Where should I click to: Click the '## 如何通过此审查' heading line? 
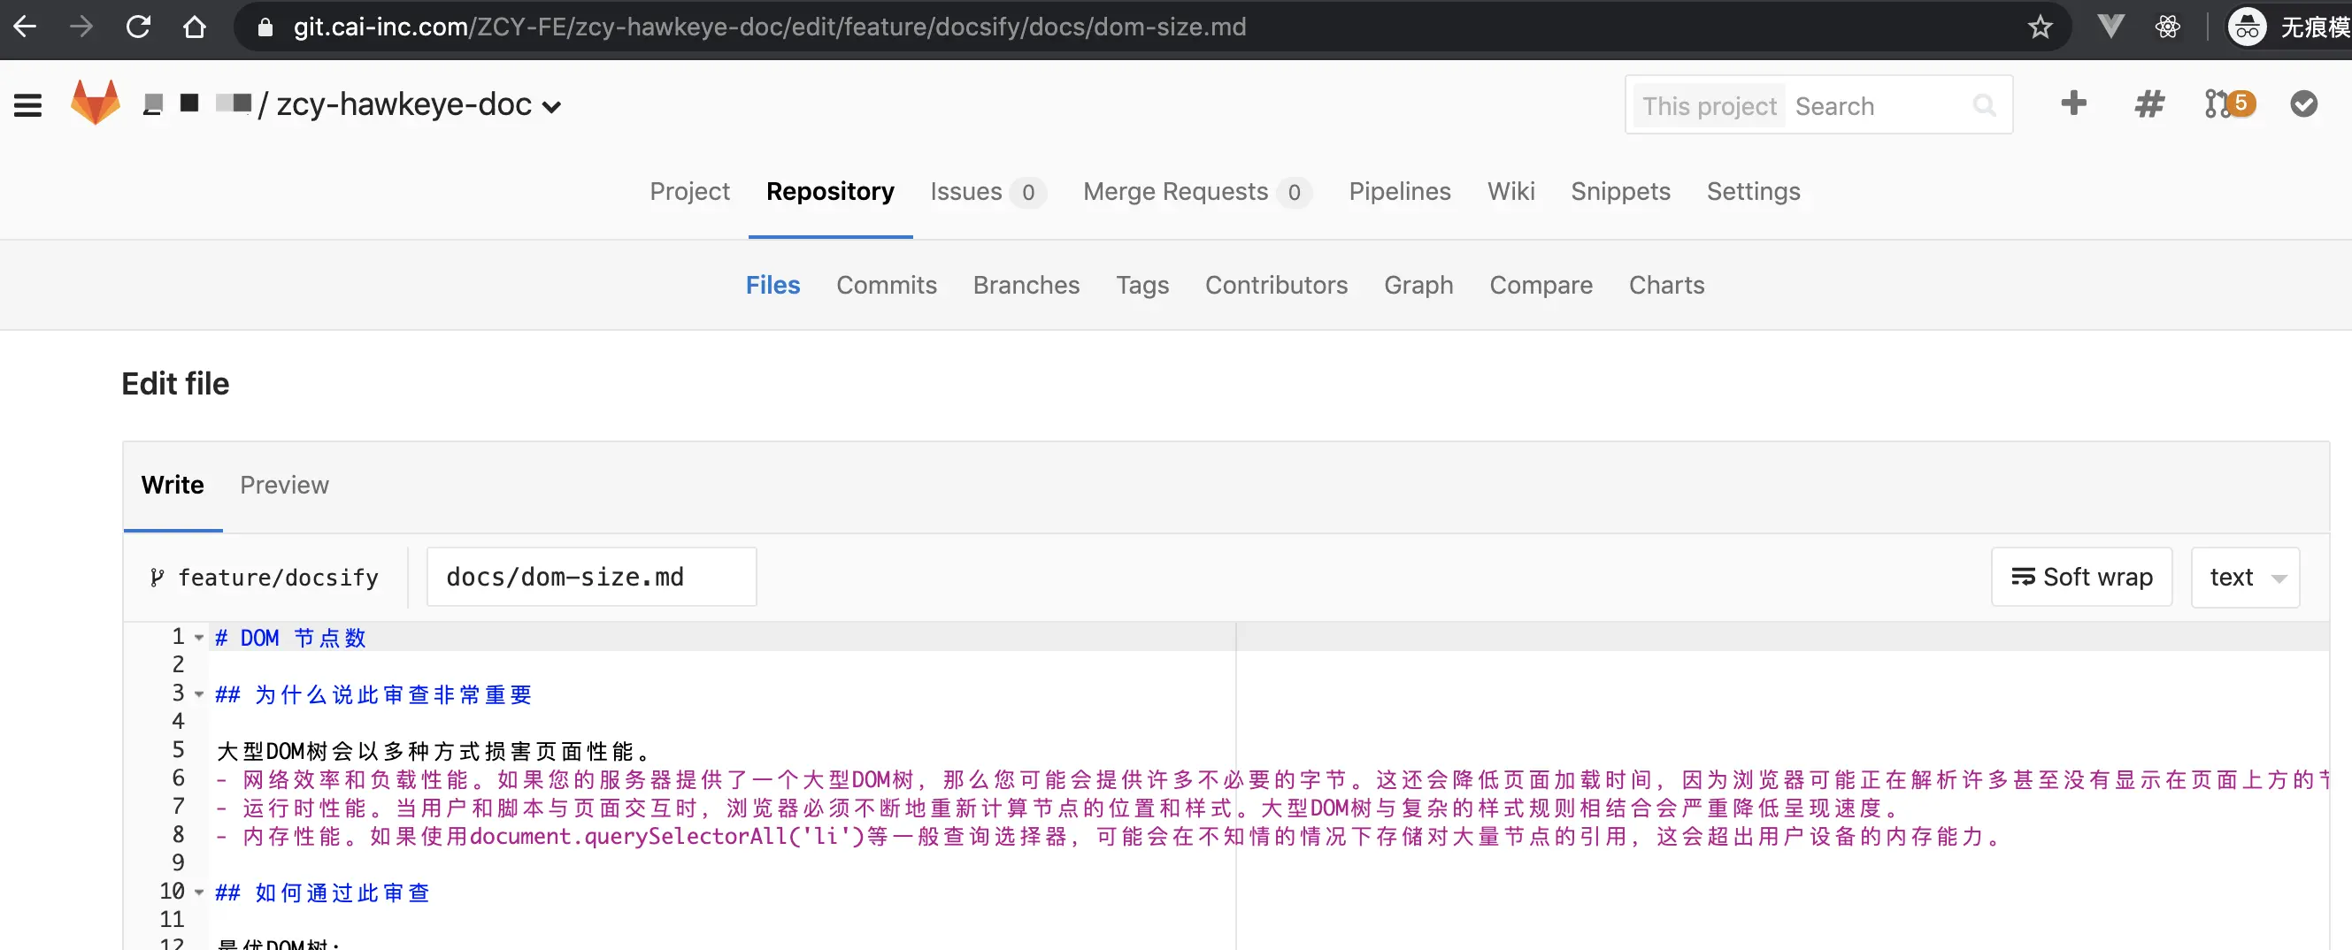322,893
